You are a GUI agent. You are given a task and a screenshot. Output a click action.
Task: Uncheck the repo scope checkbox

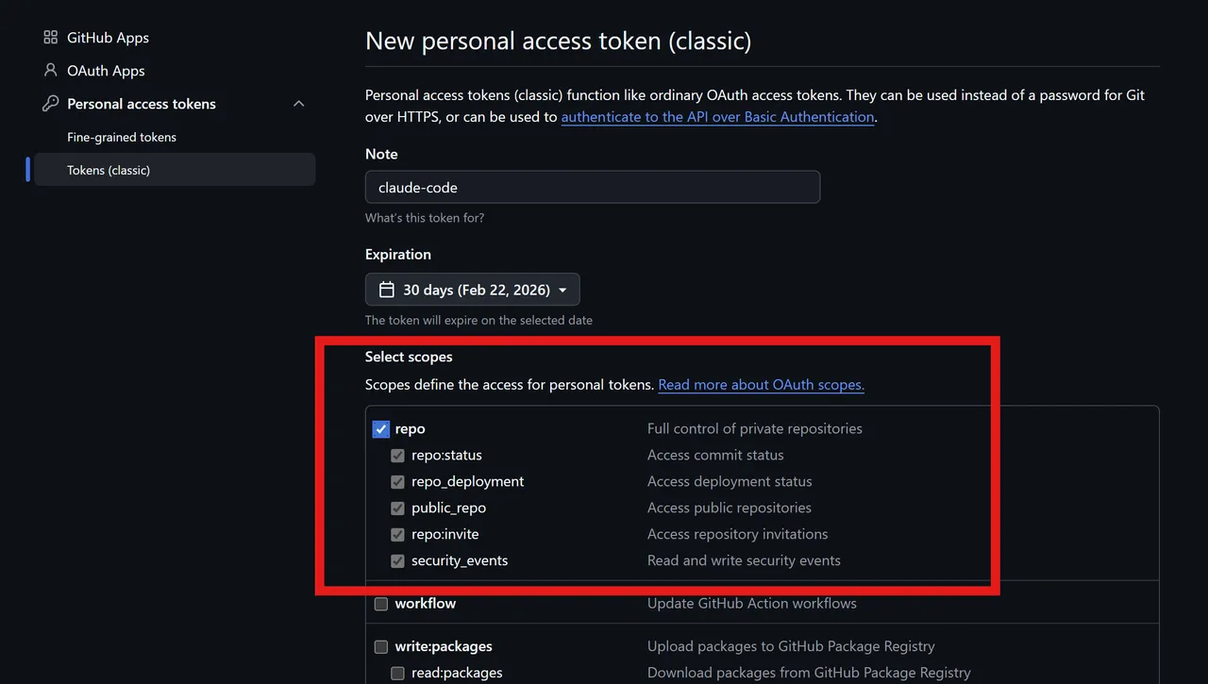381,429
